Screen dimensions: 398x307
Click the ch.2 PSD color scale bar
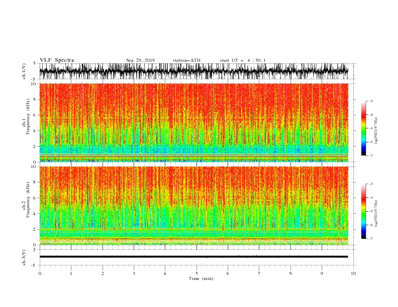pyautogui.click(x=363, y=211)
